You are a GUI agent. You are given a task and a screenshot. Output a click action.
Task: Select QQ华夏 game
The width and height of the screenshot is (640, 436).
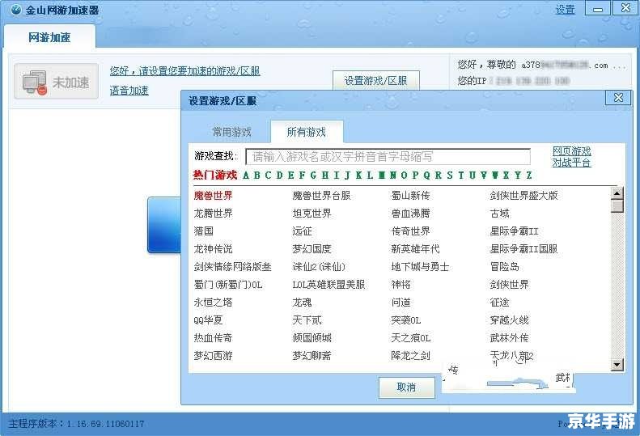click(x=208, y=320)
